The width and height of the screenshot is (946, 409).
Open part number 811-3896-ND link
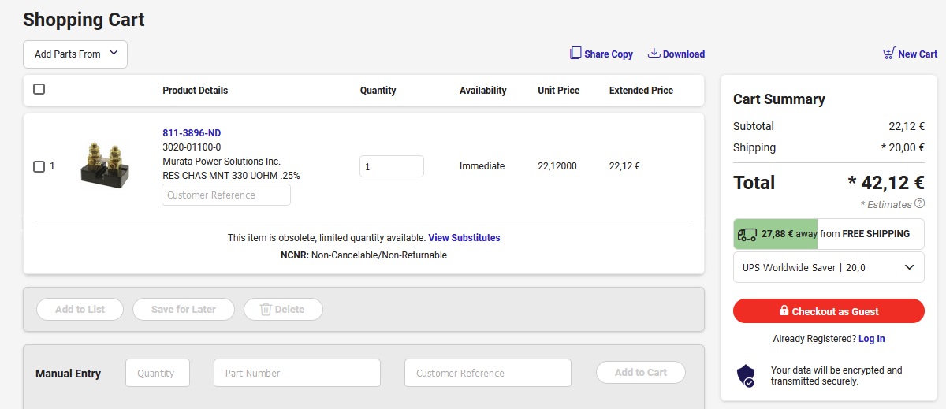(192, 133)
